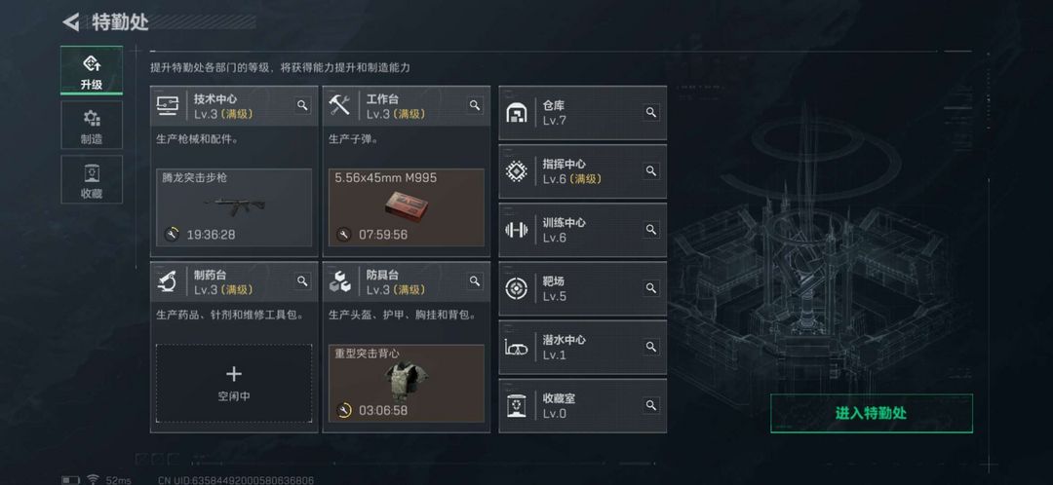Click 进入特勤处 button
Viewport: 1053px width, 485px height.
click(871, 413)
